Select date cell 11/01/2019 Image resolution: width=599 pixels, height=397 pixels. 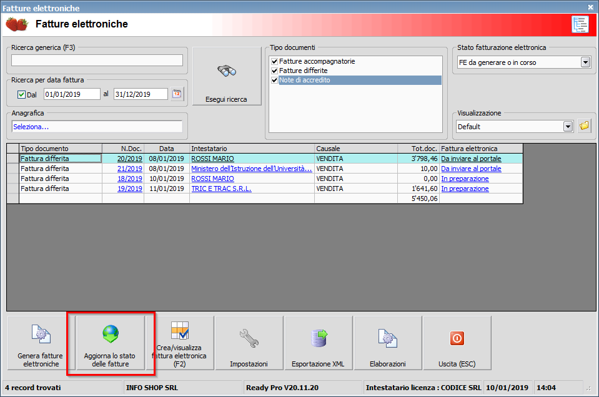point(167,188)
